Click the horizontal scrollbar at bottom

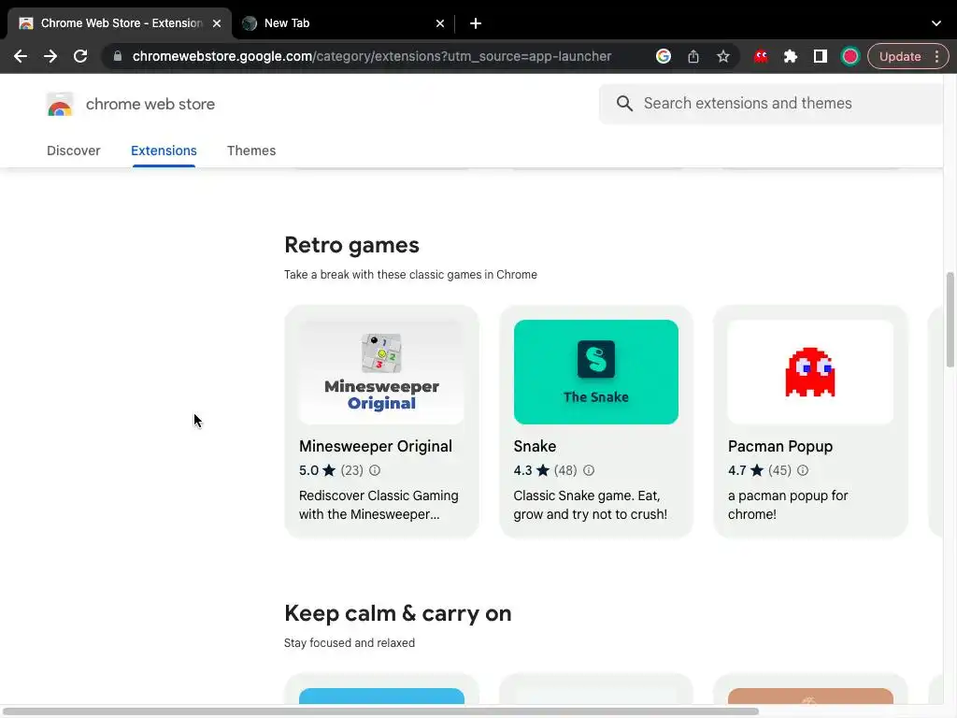coord(379,711)
